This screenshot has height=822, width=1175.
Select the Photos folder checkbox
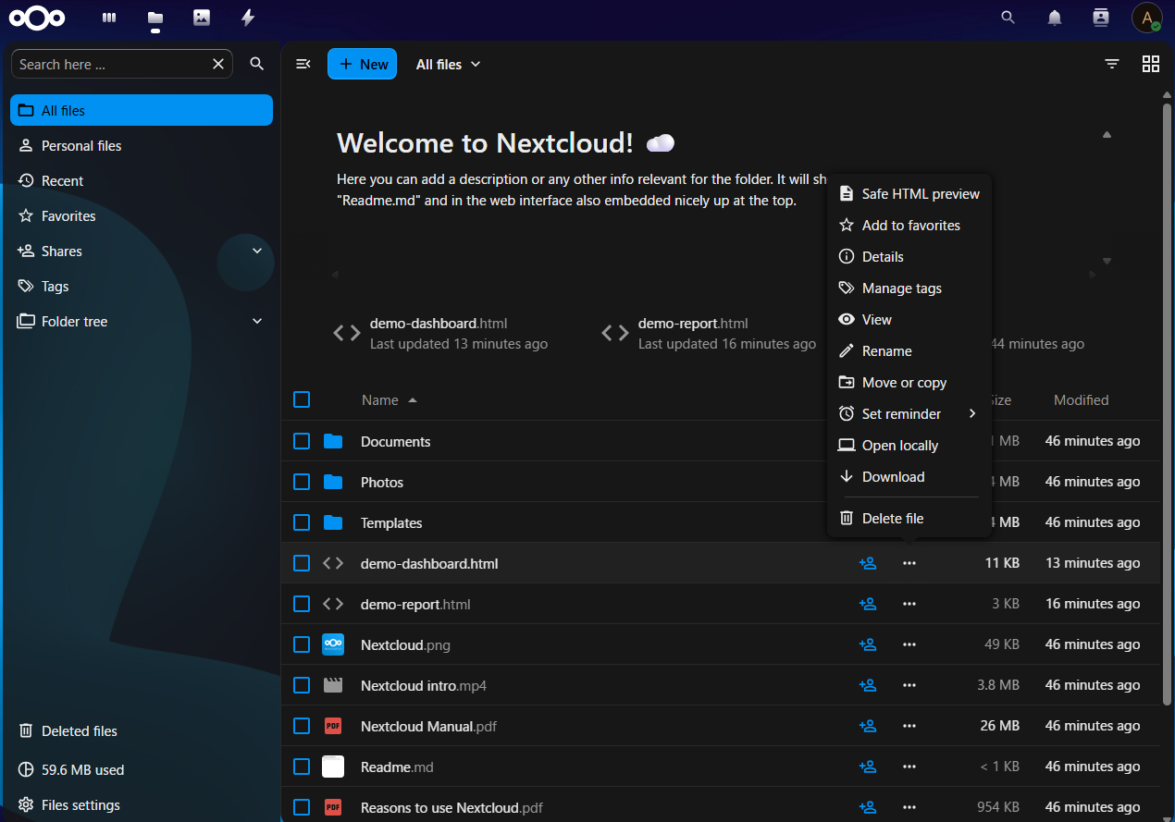302,482
